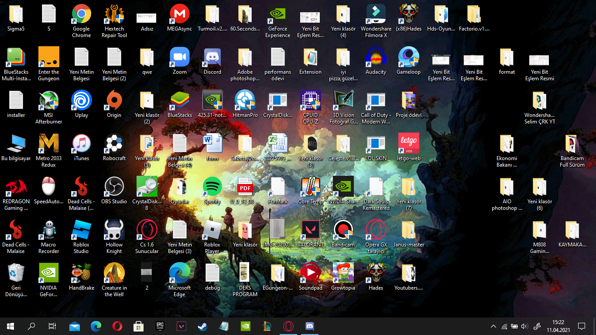Screen dimensions: 596x335
Task: Select the VALORANT desktop shortcut
Action: click(x=311, y=234)
